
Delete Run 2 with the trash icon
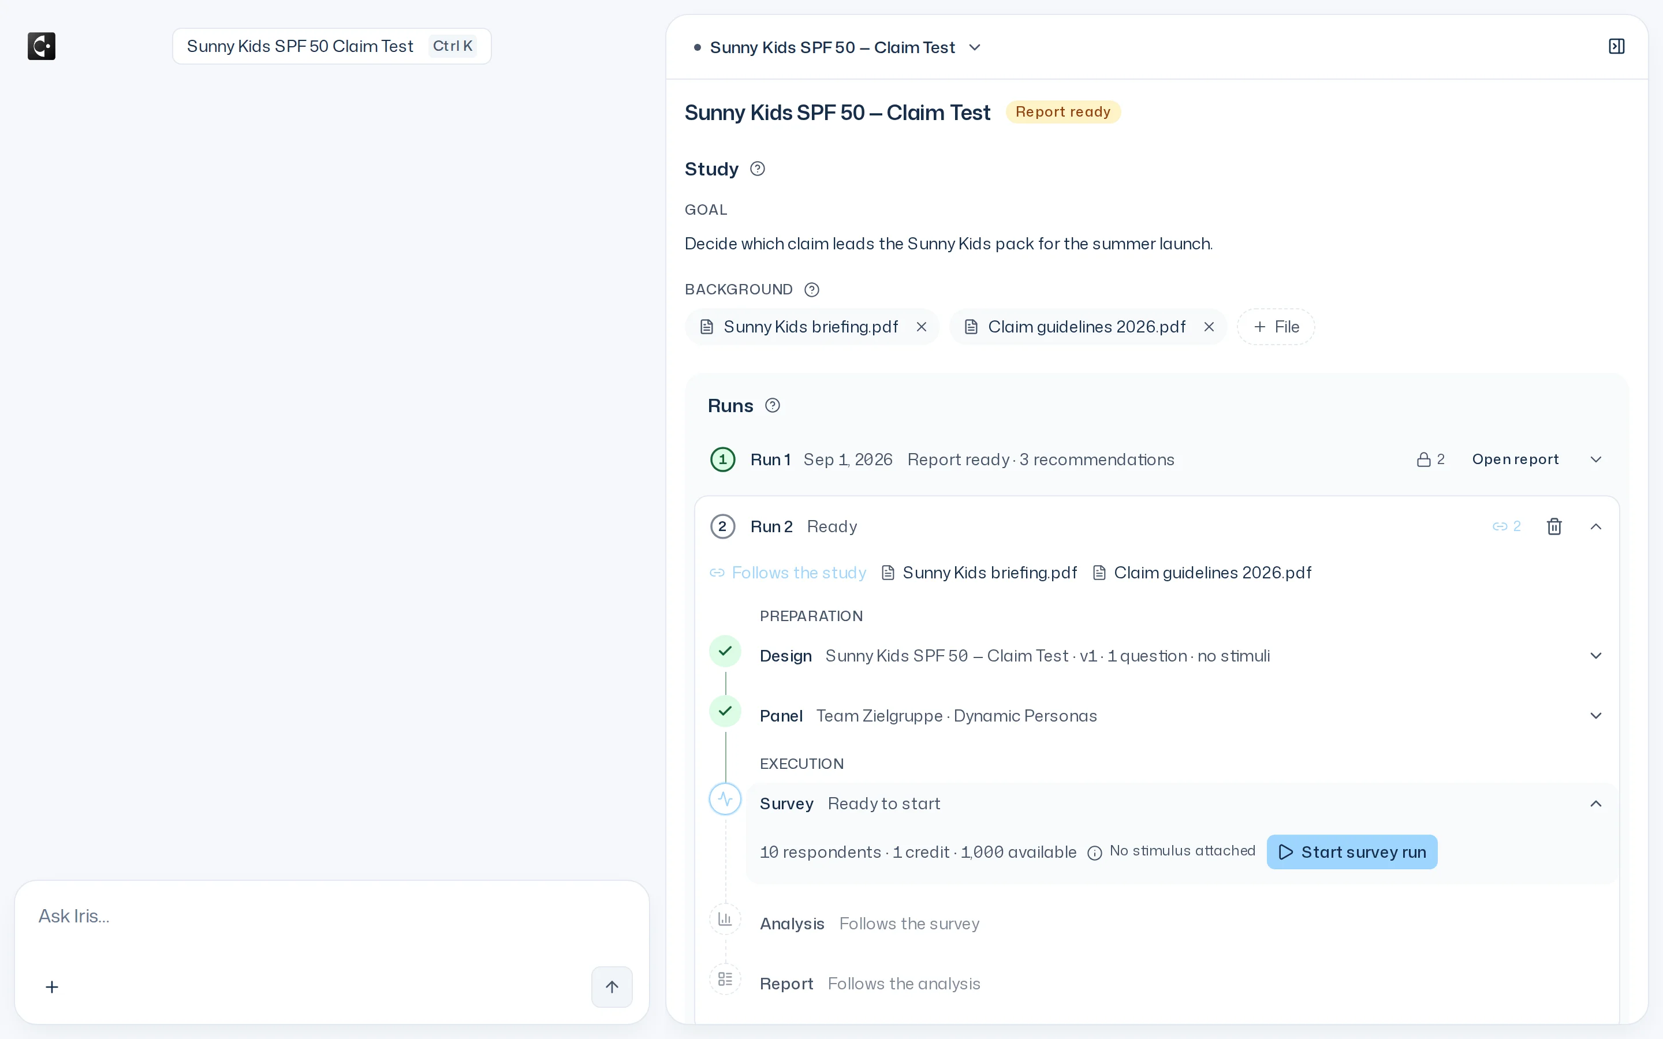click(1554, 526)
